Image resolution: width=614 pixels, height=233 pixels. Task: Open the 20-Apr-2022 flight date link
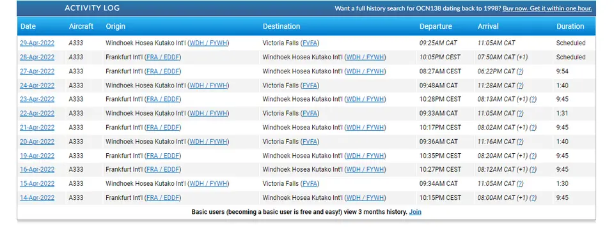click(37, 142)
